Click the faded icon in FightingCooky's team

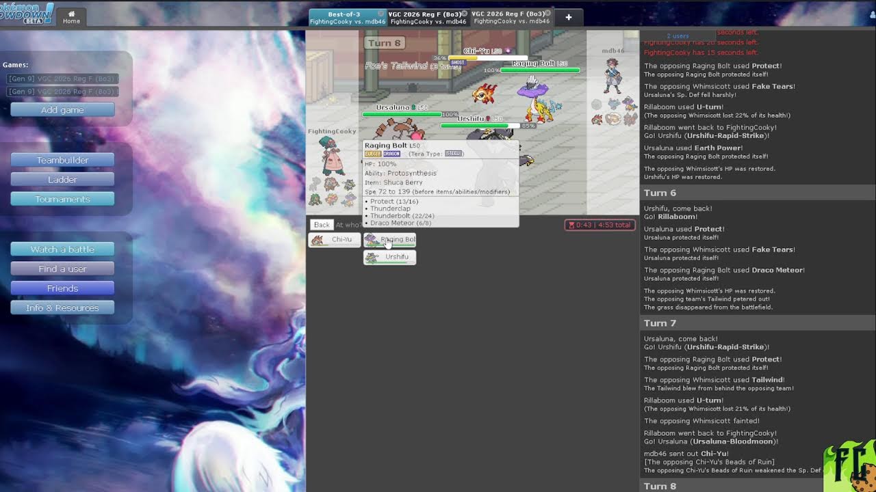pos(315,184)
